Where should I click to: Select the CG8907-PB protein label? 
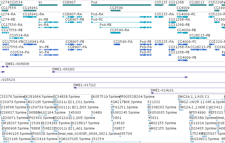pyautogui.click(x=75, y=42)
